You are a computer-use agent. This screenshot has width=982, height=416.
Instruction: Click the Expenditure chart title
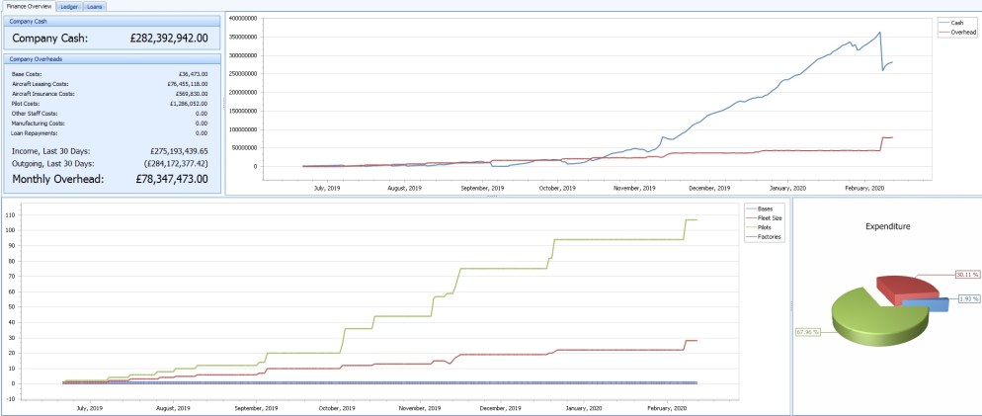pos(886,226)
